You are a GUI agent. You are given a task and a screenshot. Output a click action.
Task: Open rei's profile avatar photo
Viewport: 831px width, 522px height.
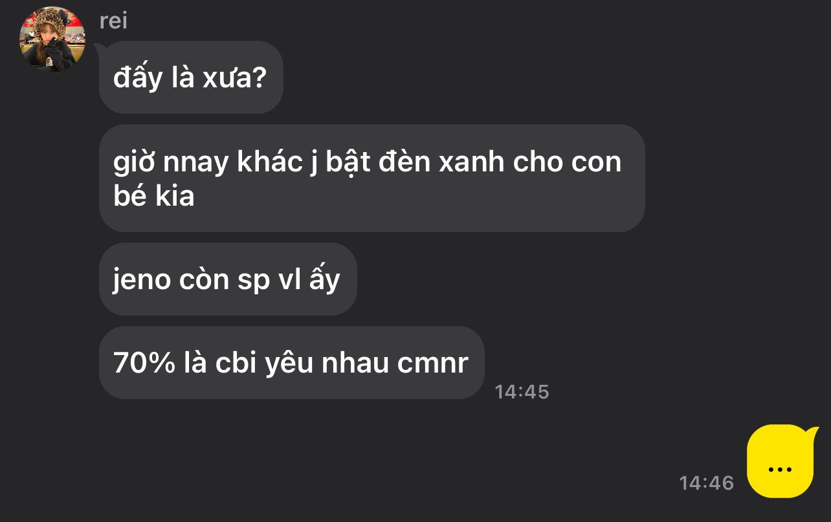tap(52, 39)
